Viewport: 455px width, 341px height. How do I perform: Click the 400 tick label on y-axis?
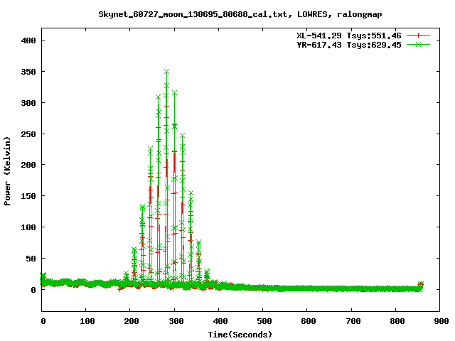coord(28,40)
